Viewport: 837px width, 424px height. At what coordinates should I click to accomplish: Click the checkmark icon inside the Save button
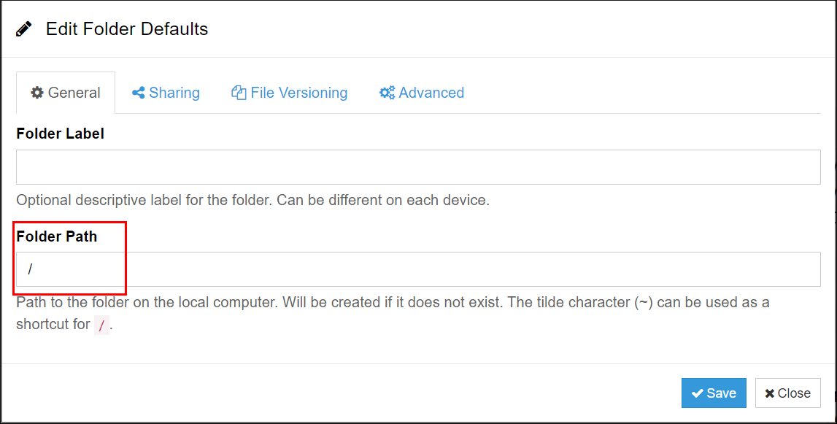pos(698,393)
